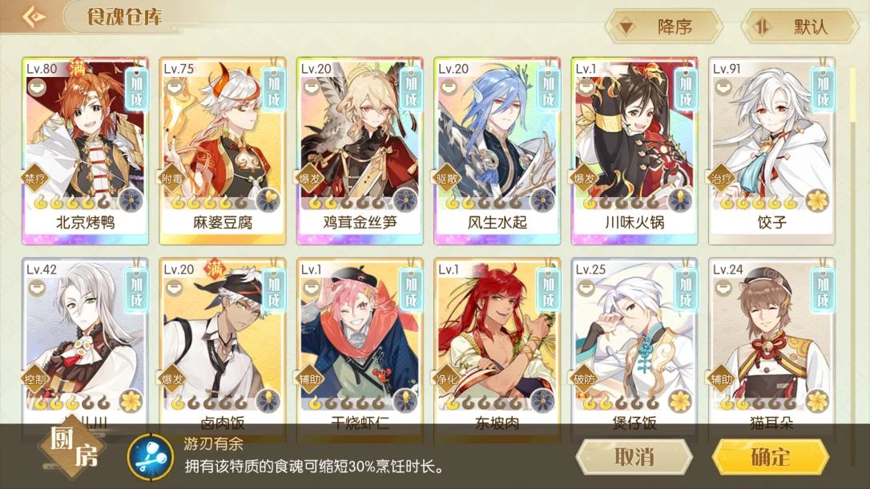Toggle the 加成 tag on 川味火锅
Screen dimensions: 870x489
[x=686, y=91]
